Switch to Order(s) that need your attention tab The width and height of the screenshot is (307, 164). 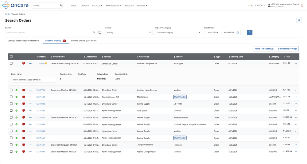click(x=23, y=41)
